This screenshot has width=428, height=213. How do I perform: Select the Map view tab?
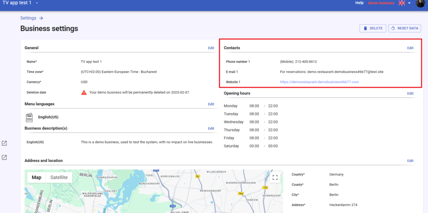click(37, 177)
